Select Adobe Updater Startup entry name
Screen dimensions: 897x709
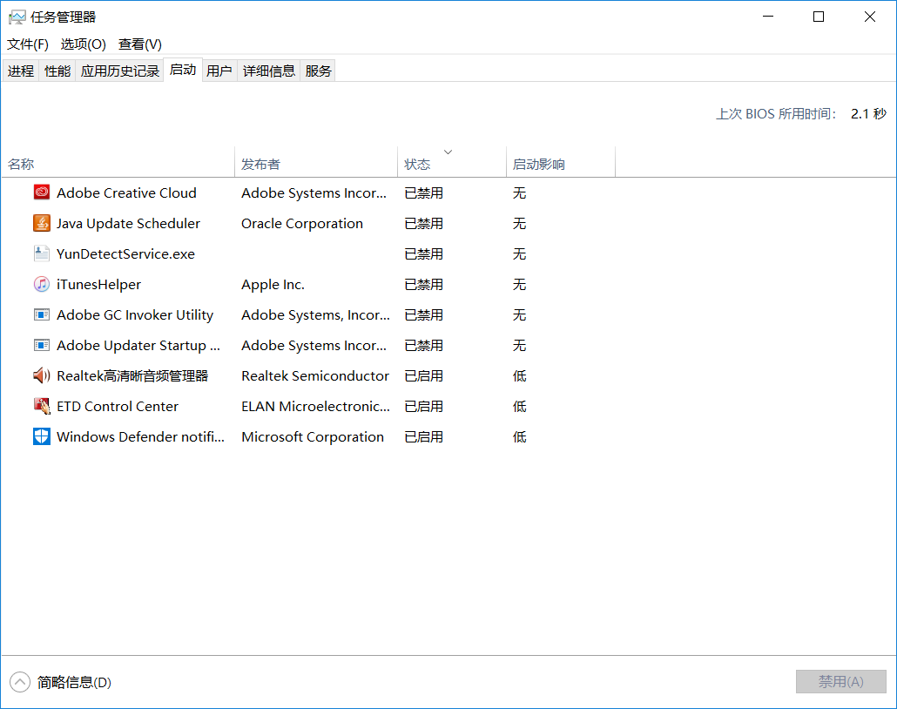138,345
